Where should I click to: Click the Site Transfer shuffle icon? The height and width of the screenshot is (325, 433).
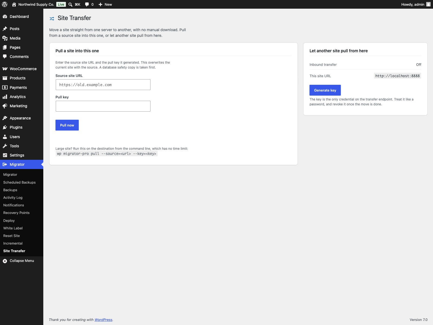tap(52, 19)
